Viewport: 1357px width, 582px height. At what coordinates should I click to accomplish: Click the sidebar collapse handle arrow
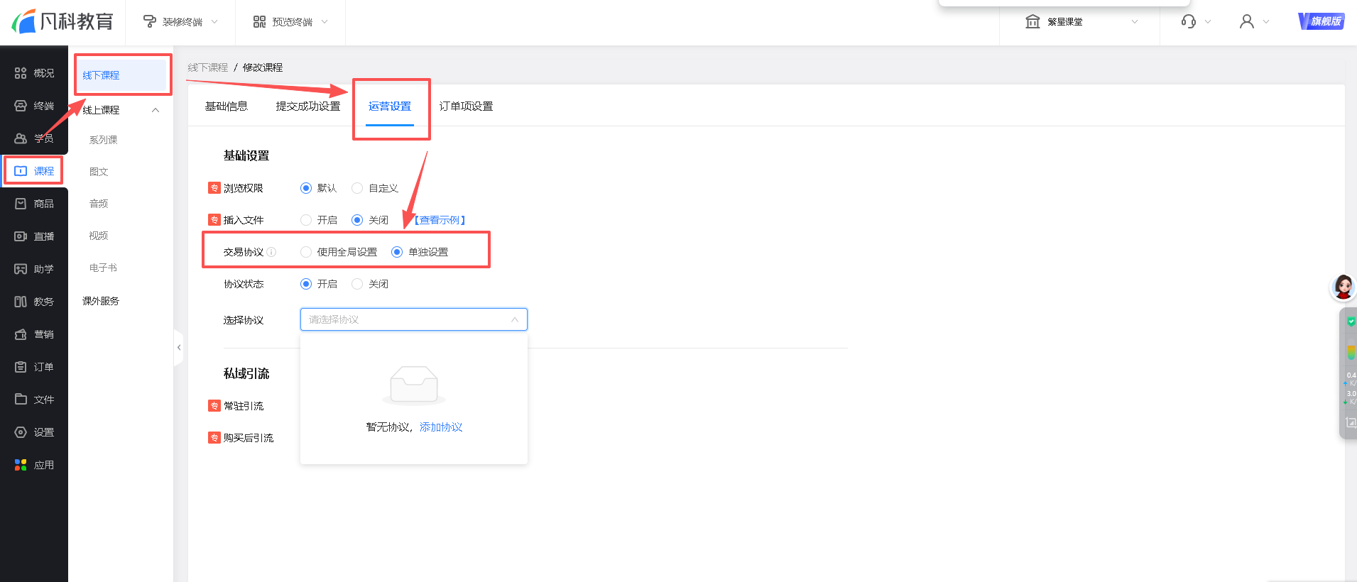click(179, 348)
